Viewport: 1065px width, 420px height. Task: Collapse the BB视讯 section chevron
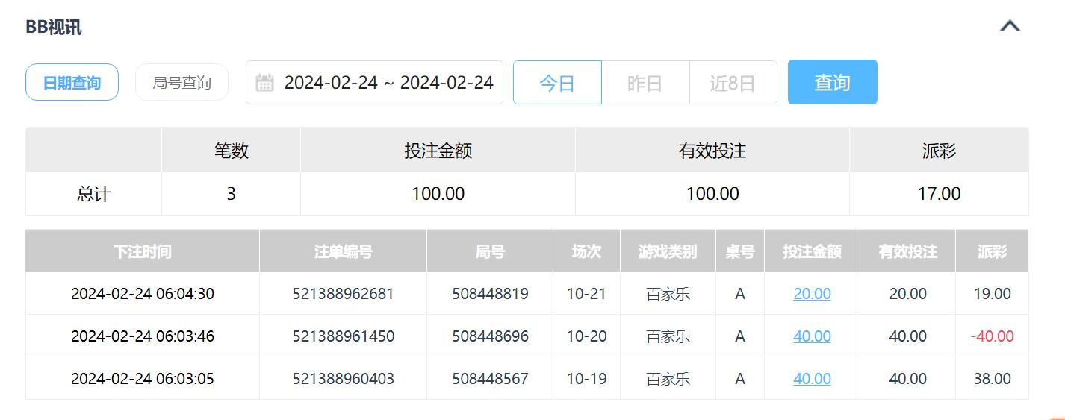[x=1010, y=26]
